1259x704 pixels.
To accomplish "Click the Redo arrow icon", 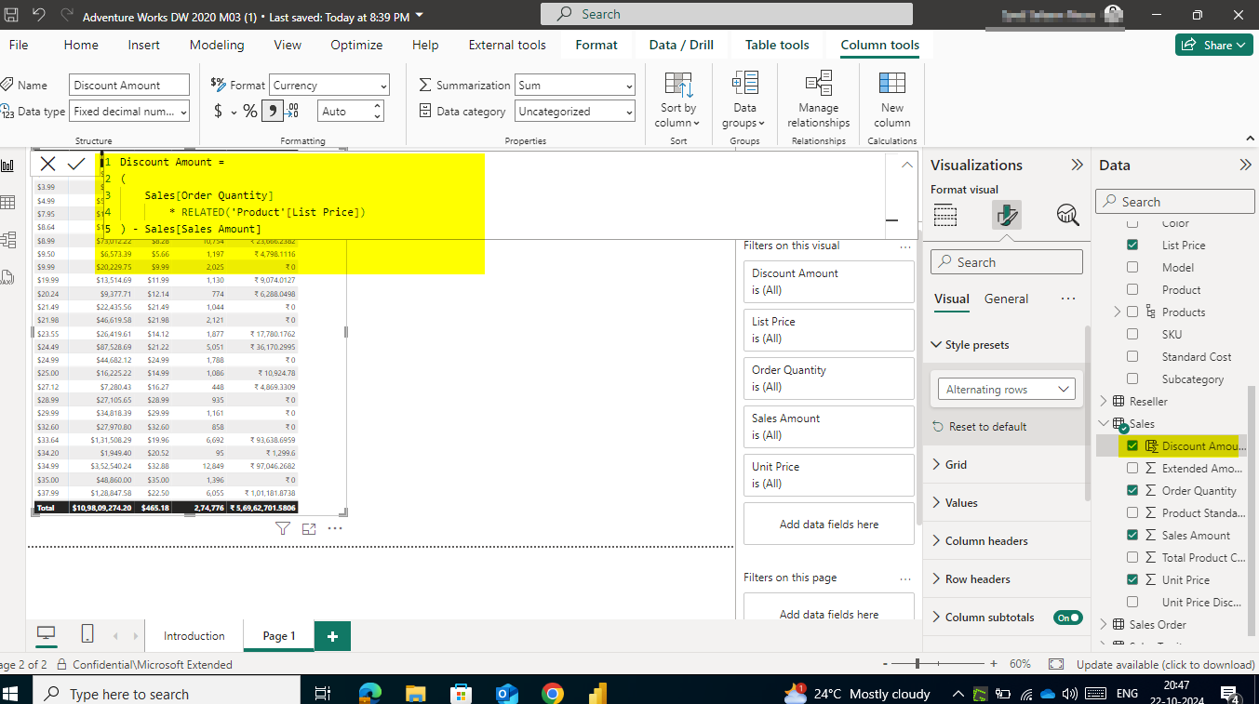I will [x=67, y=16].
